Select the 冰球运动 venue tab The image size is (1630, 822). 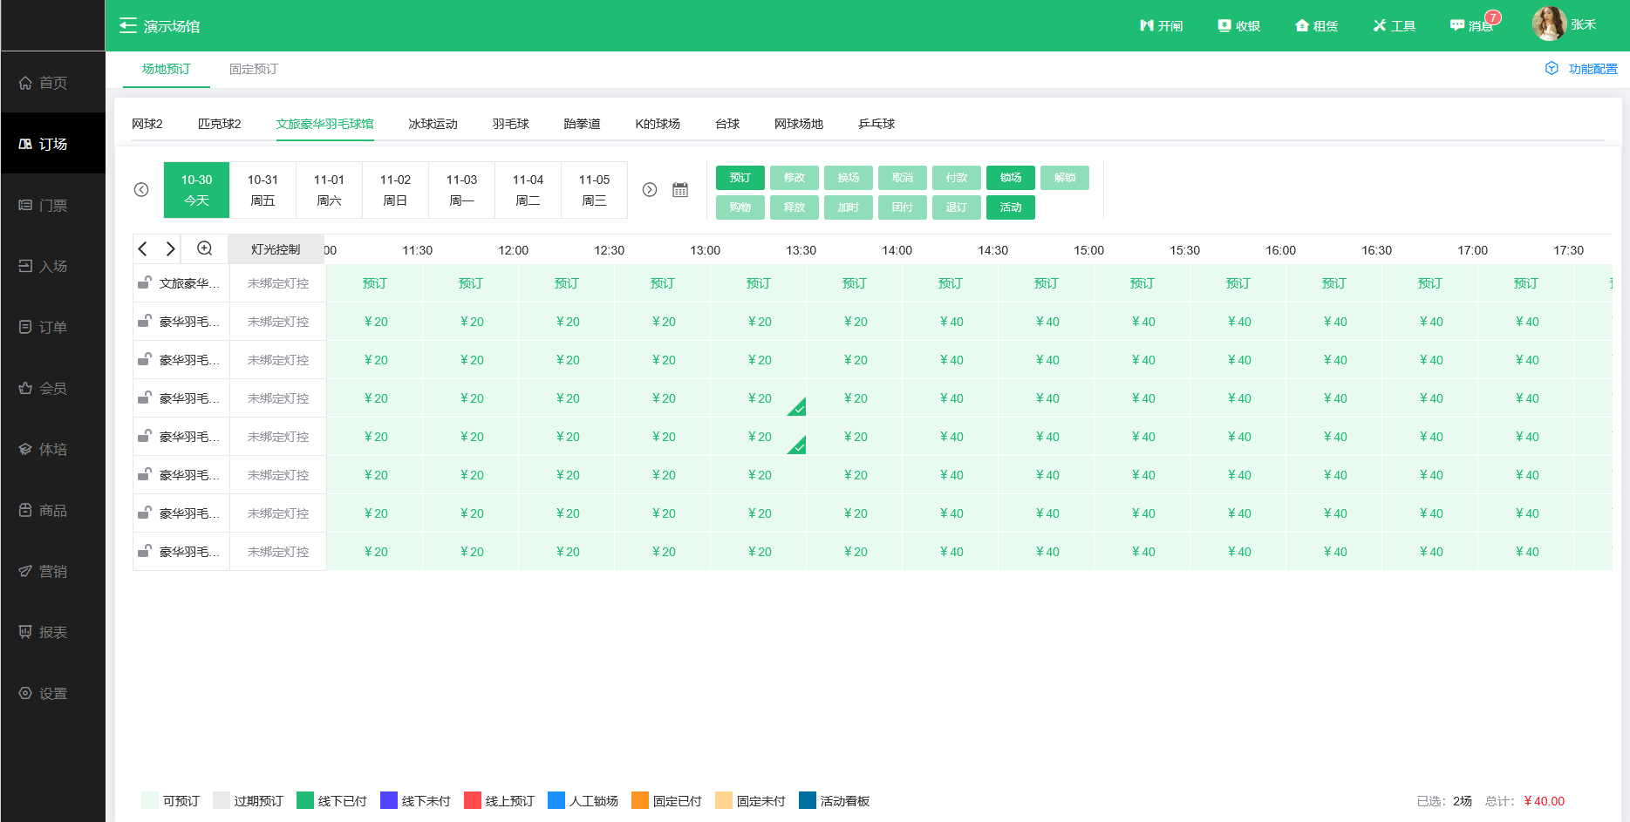tap(433, 124)
